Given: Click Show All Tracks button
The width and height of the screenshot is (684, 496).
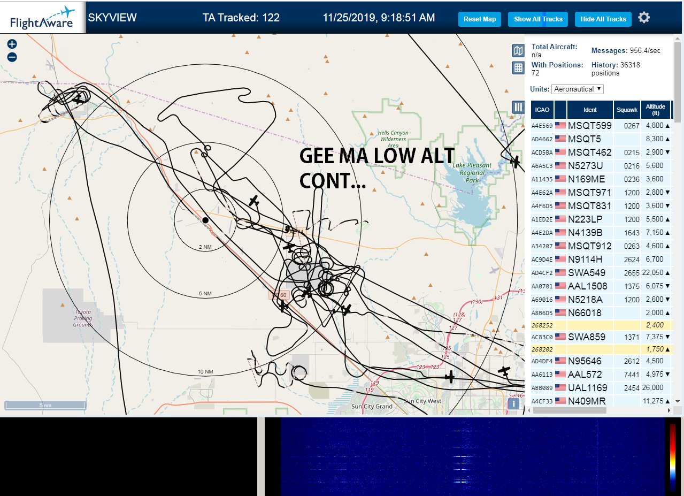Looking at the screenshot, I should [x=538, y=19].
